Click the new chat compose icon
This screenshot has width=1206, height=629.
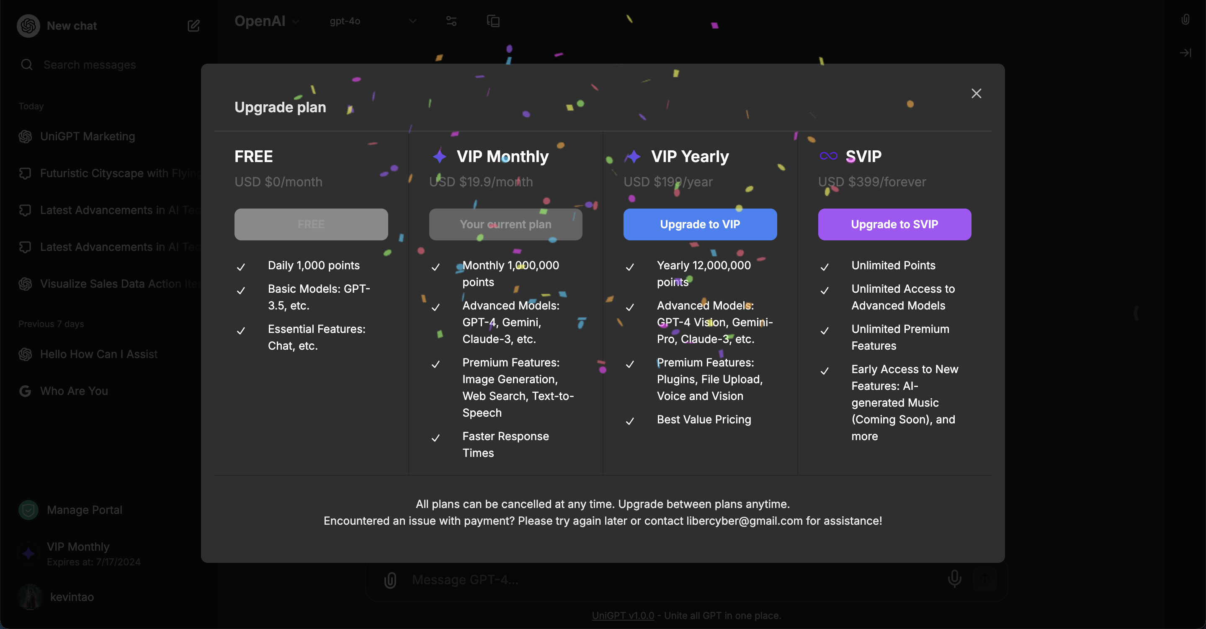pos(193,26)
